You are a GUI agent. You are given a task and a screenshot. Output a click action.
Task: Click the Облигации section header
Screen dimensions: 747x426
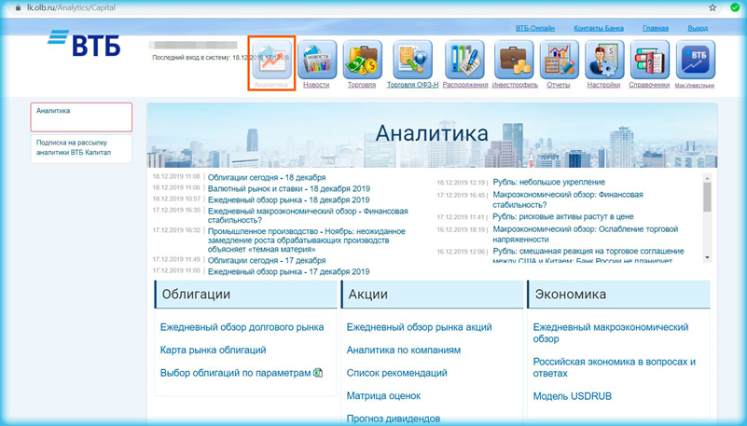point(246,295)
